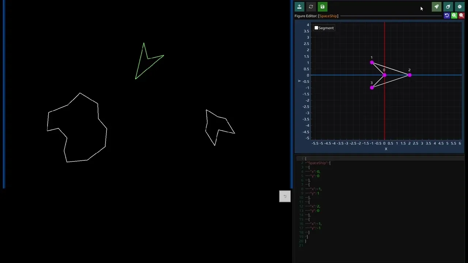The width and height of the screenshot is (468, 263).
Task: Click the comet icon next to the gear
Action: [448, 7]
